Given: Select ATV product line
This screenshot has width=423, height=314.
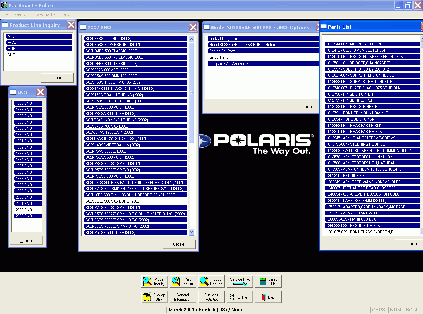Looking at the screenshot, I should point(39,36).
